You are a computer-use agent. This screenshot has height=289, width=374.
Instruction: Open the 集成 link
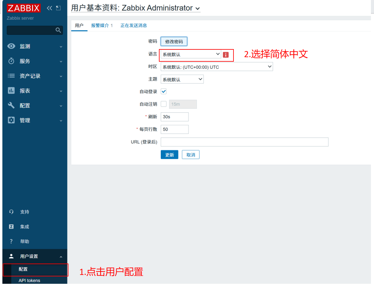(x=25, y=226)
